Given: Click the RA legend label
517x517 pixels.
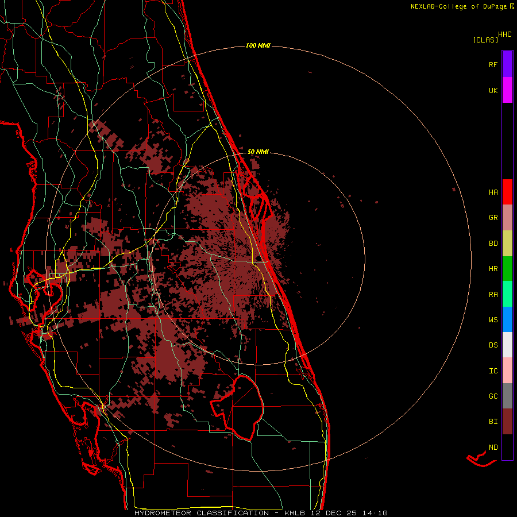Looking at the screenshot, I should click(493, 295).
